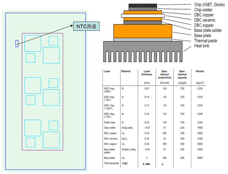Click the "Spec. thermal conductivity" column header
The image size is (228, 174).
pos(164,74)
